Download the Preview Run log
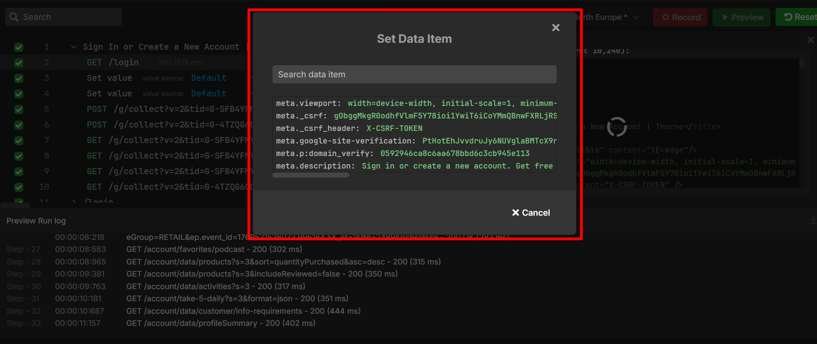 [x=813, y=220]
